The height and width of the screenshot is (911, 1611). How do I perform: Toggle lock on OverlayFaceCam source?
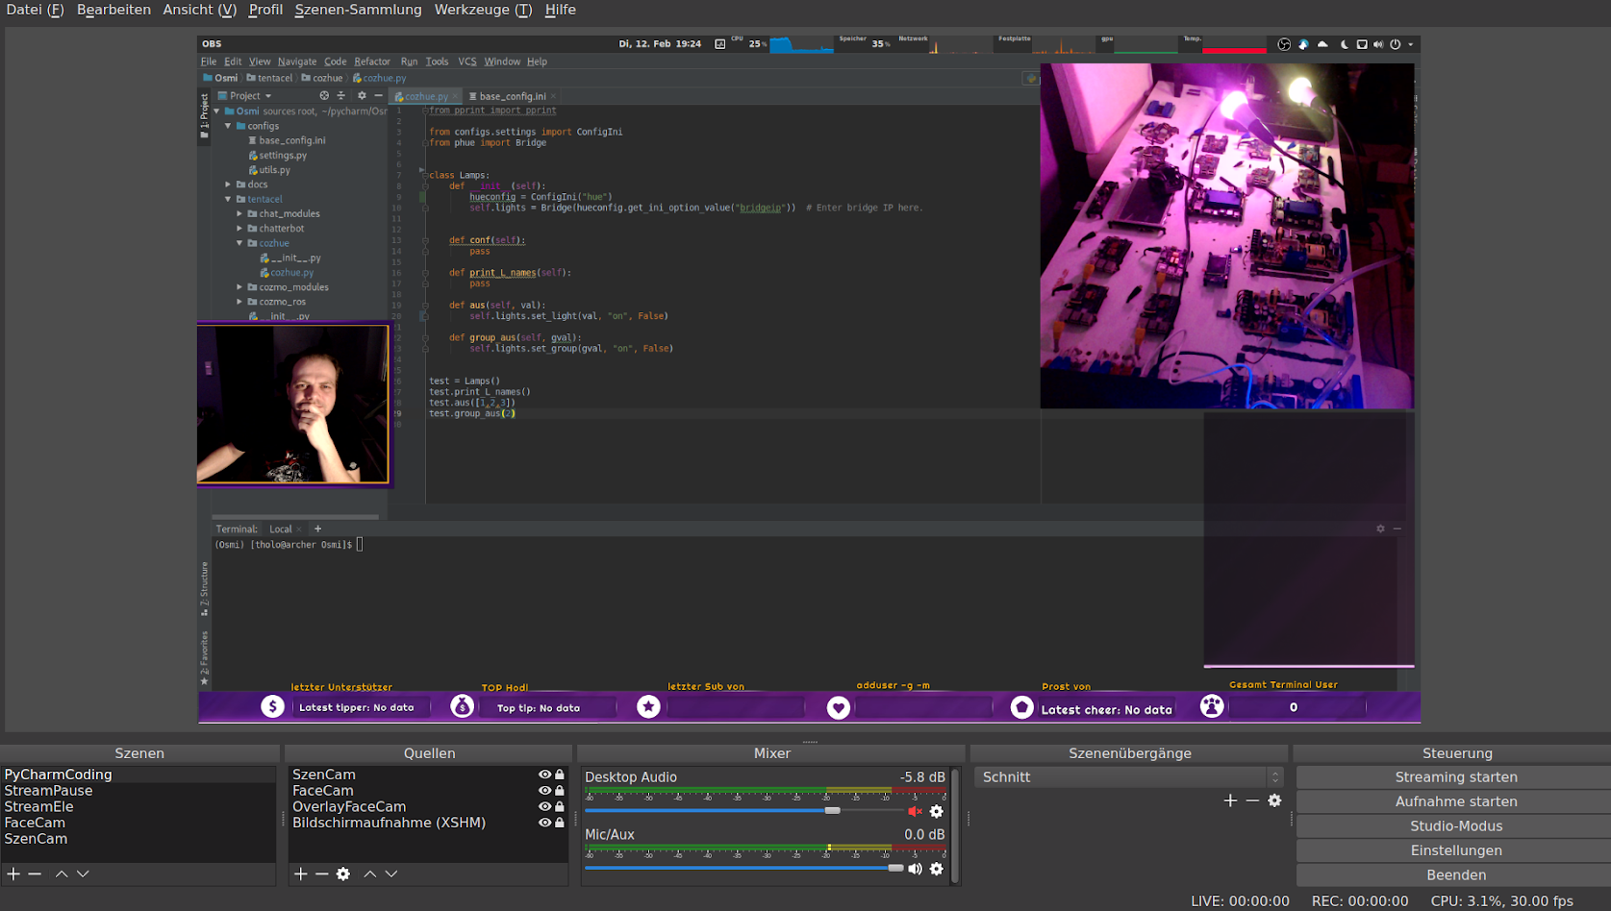[x=560, y=807]
